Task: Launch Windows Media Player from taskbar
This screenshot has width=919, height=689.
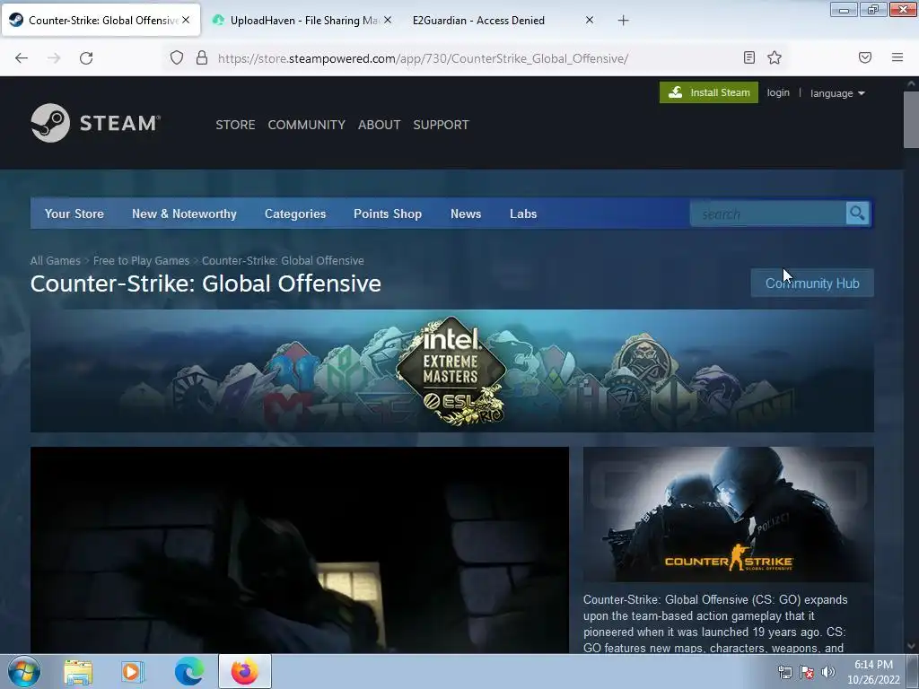Action: (x=133, y=672)
